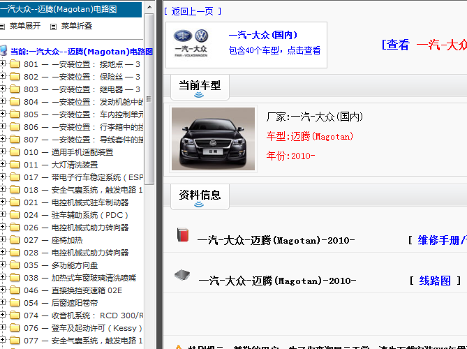Click folder icon for 046 直接换挡变速箱
This screenshot has width=467, height=349.
point(15,290)
